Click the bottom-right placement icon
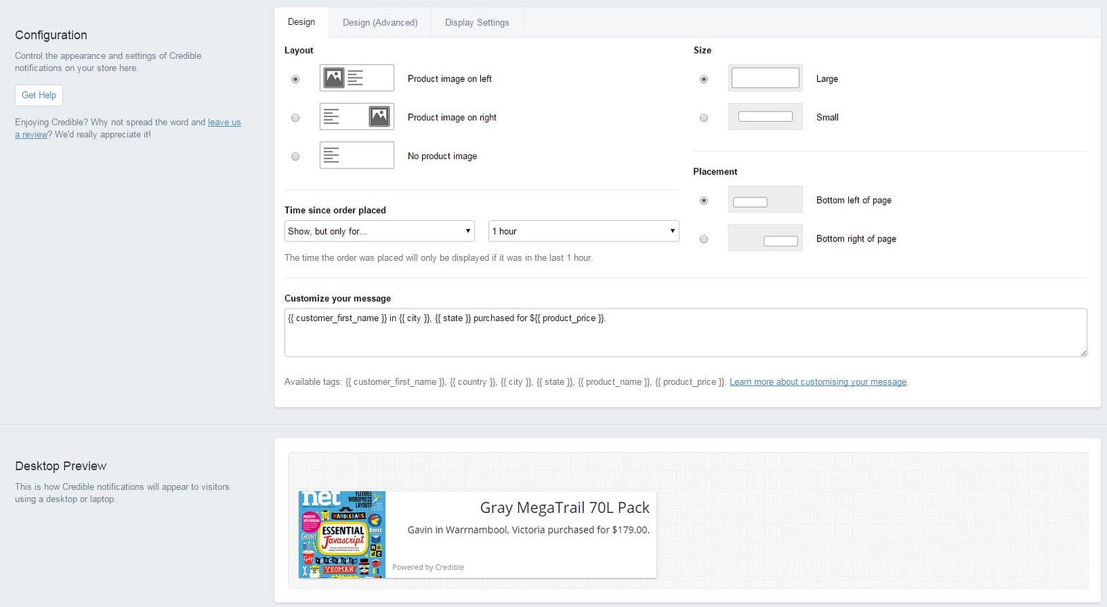Image resolution: width=1107 pixels, height=607 pixels. pyautogui.click(x=765, y=238)
